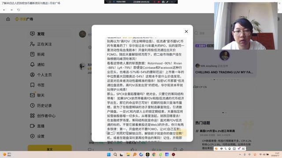
Task: Click the browser forward arrow
Action: click(x=11, y=10)
